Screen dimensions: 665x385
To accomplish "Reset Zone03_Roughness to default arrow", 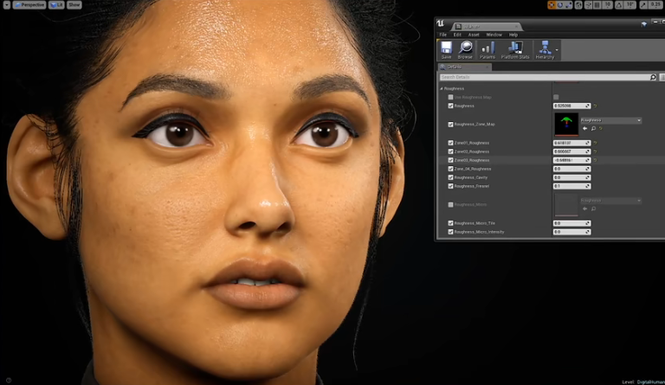I will point(595,160).
